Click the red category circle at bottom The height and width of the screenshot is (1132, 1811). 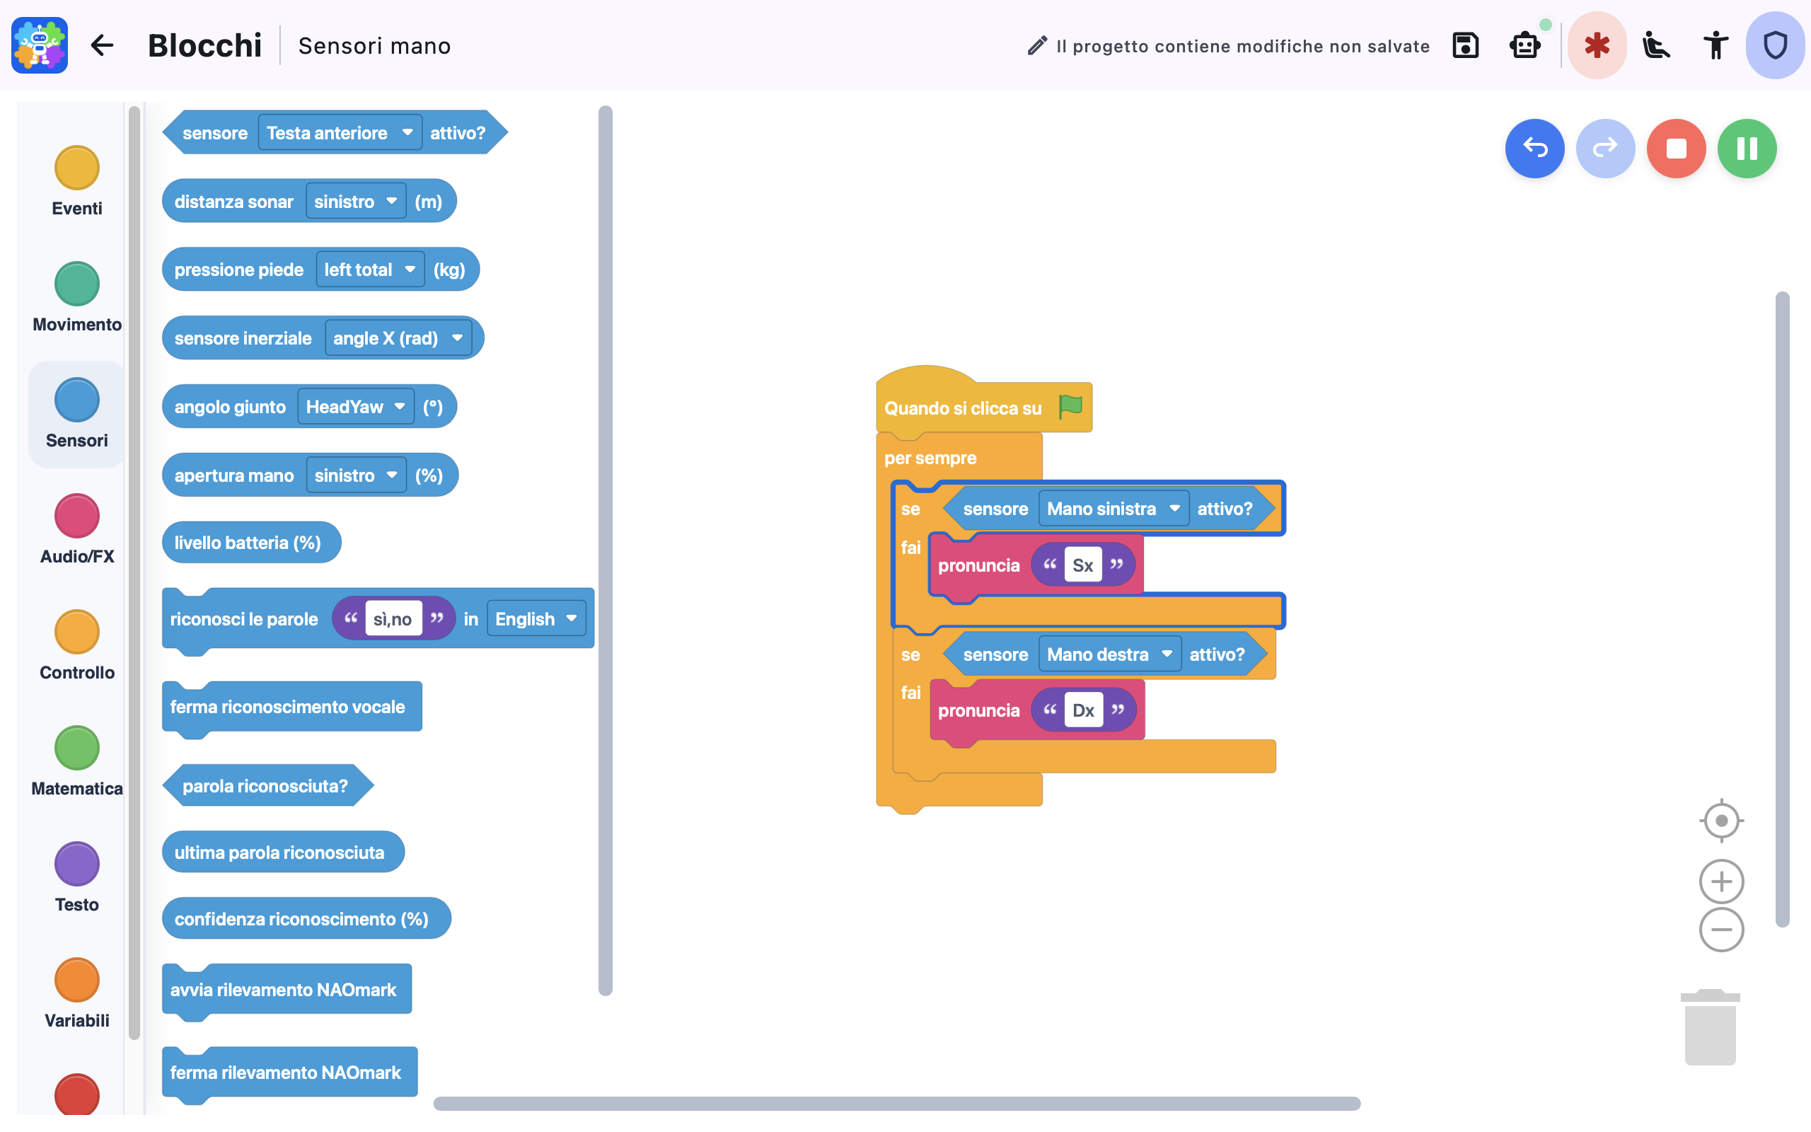[x=76, y=1095]
